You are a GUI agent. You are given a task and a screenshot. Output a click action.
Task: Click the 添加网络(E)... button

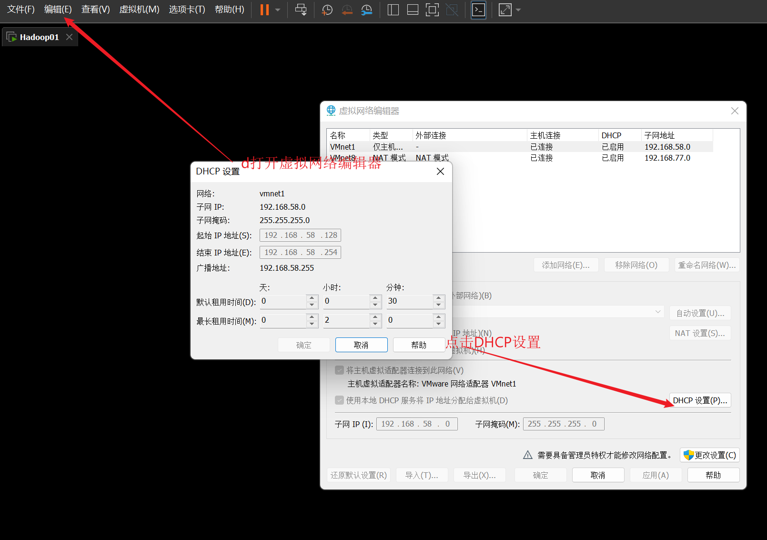566,265
